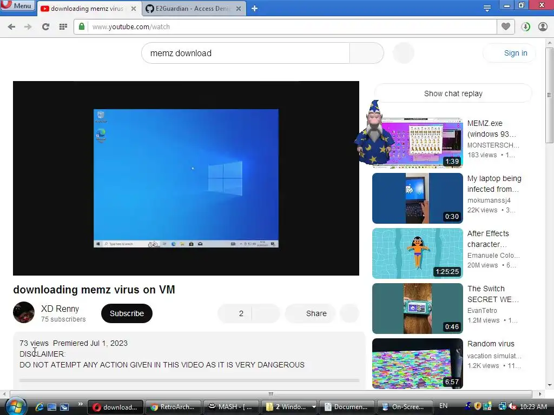Image resolution: width=554 pixels, height=415 pixels.
Task: Click Show chat replay button
Action: 453,93
